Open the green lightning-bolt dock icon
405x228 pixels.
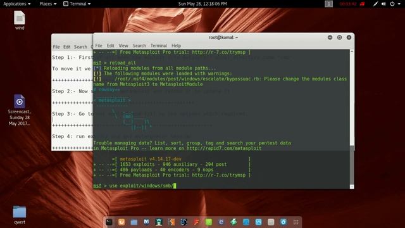pyautogui.click(x=234, y=222)
